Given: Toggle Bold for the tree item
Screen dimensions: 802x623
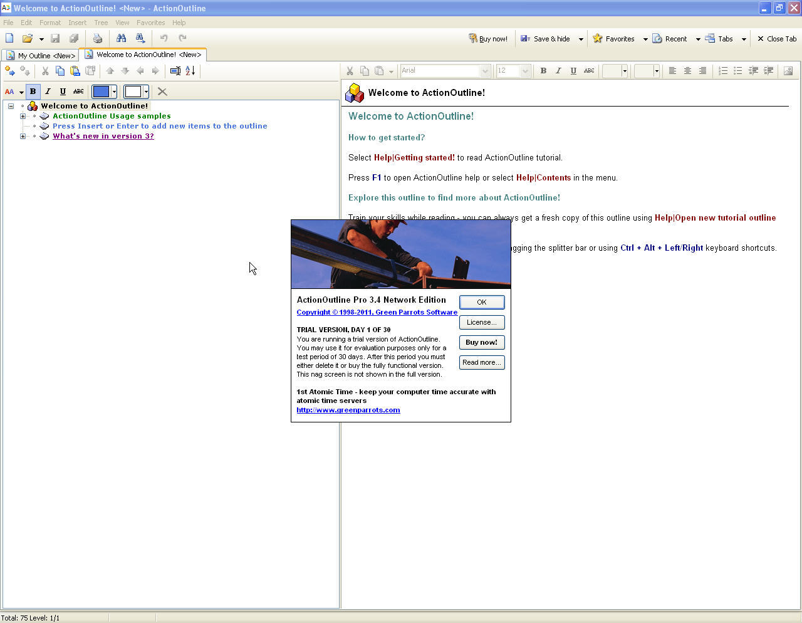Looking at the screenshot, I should (x=33, y=92).
